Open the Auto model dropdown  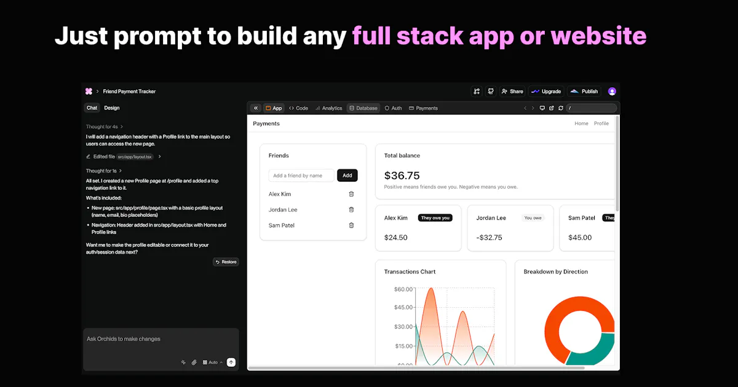pyautogui.click(x=212, y=362)
